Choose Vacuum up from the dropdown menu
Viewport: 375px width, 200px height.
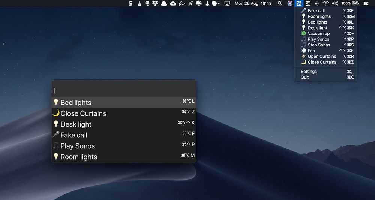325,33
